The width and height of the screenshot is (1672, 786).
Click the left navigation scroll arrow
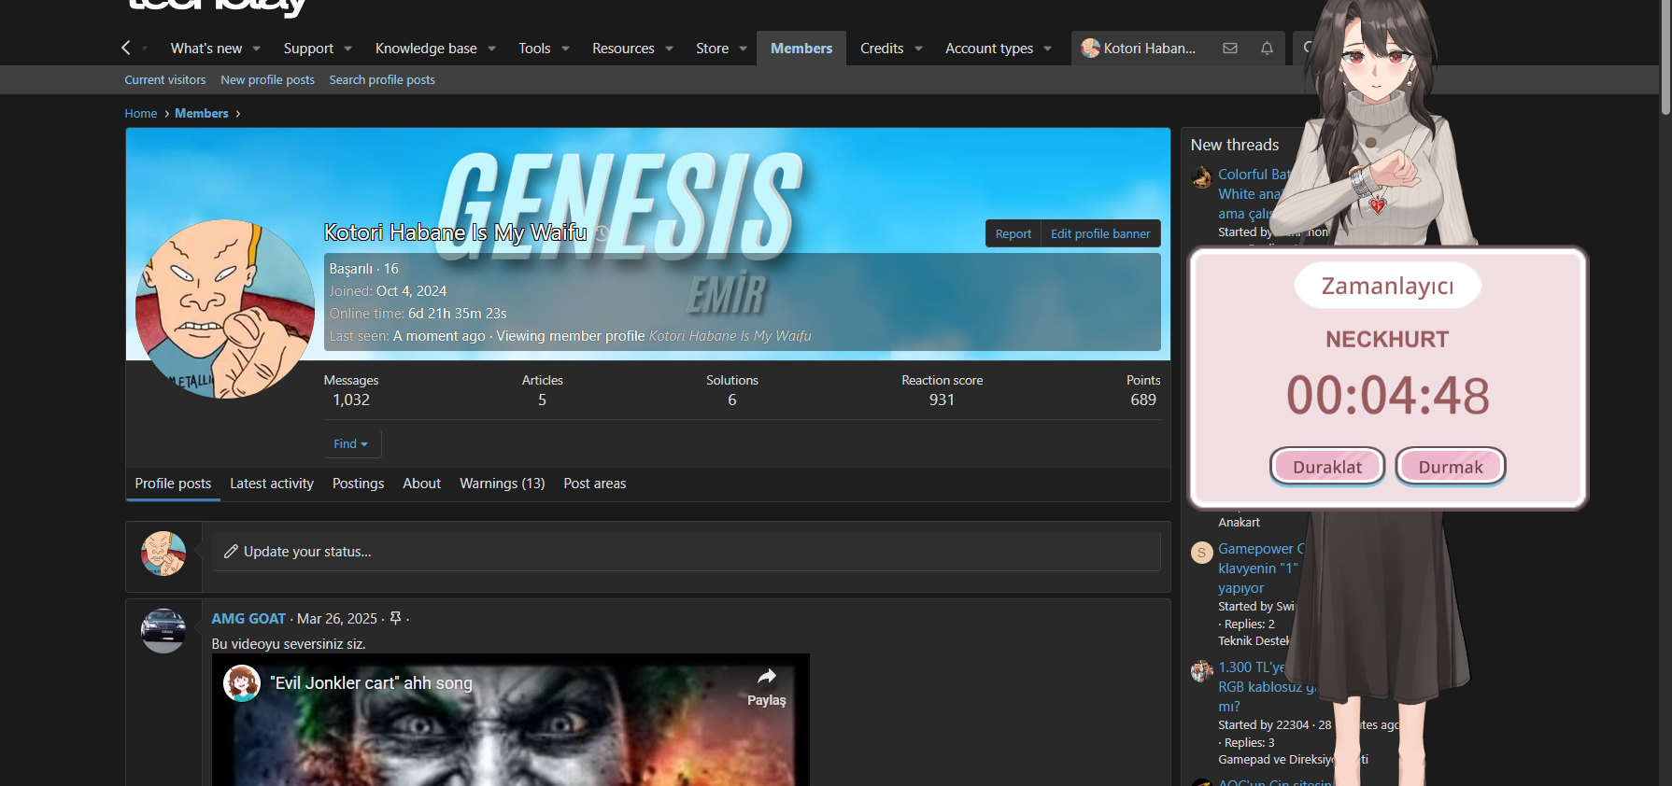[x=126, y=48]
